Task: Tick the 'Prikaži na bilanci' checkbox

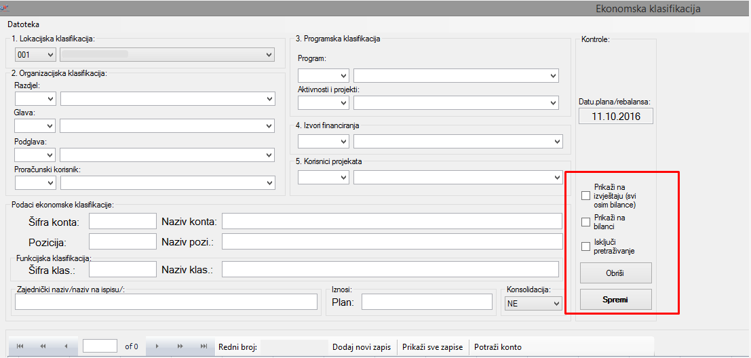Action: coord(585,222)
